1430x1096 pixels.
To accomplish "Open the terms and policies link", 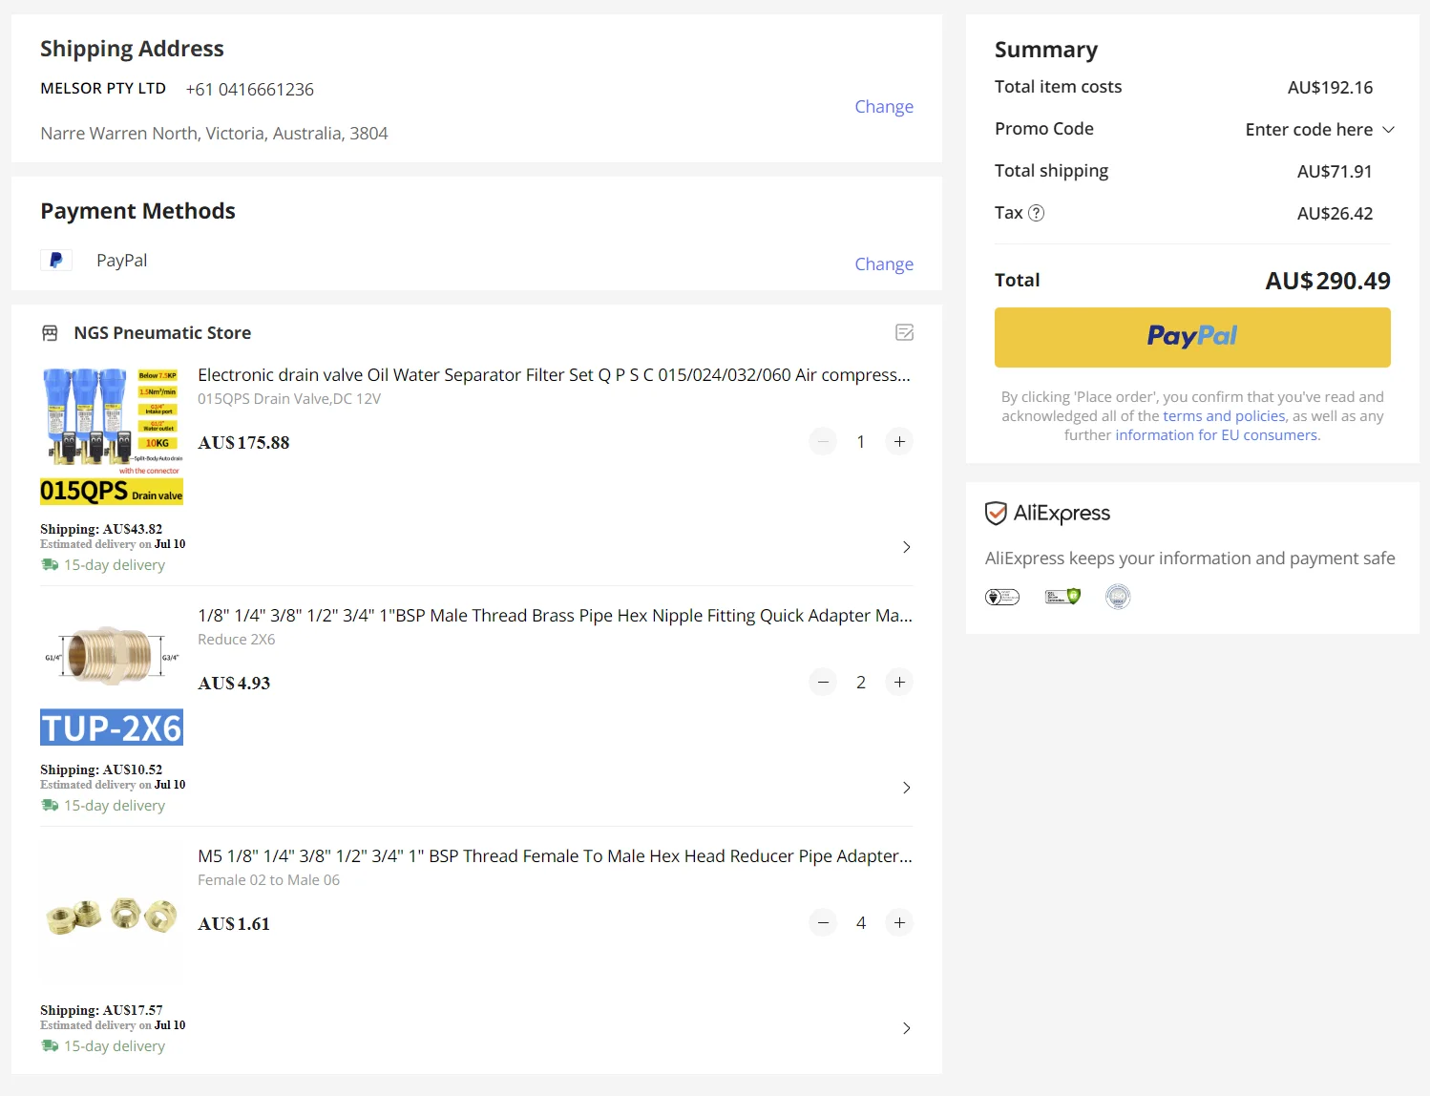I will coord(1224,416).
